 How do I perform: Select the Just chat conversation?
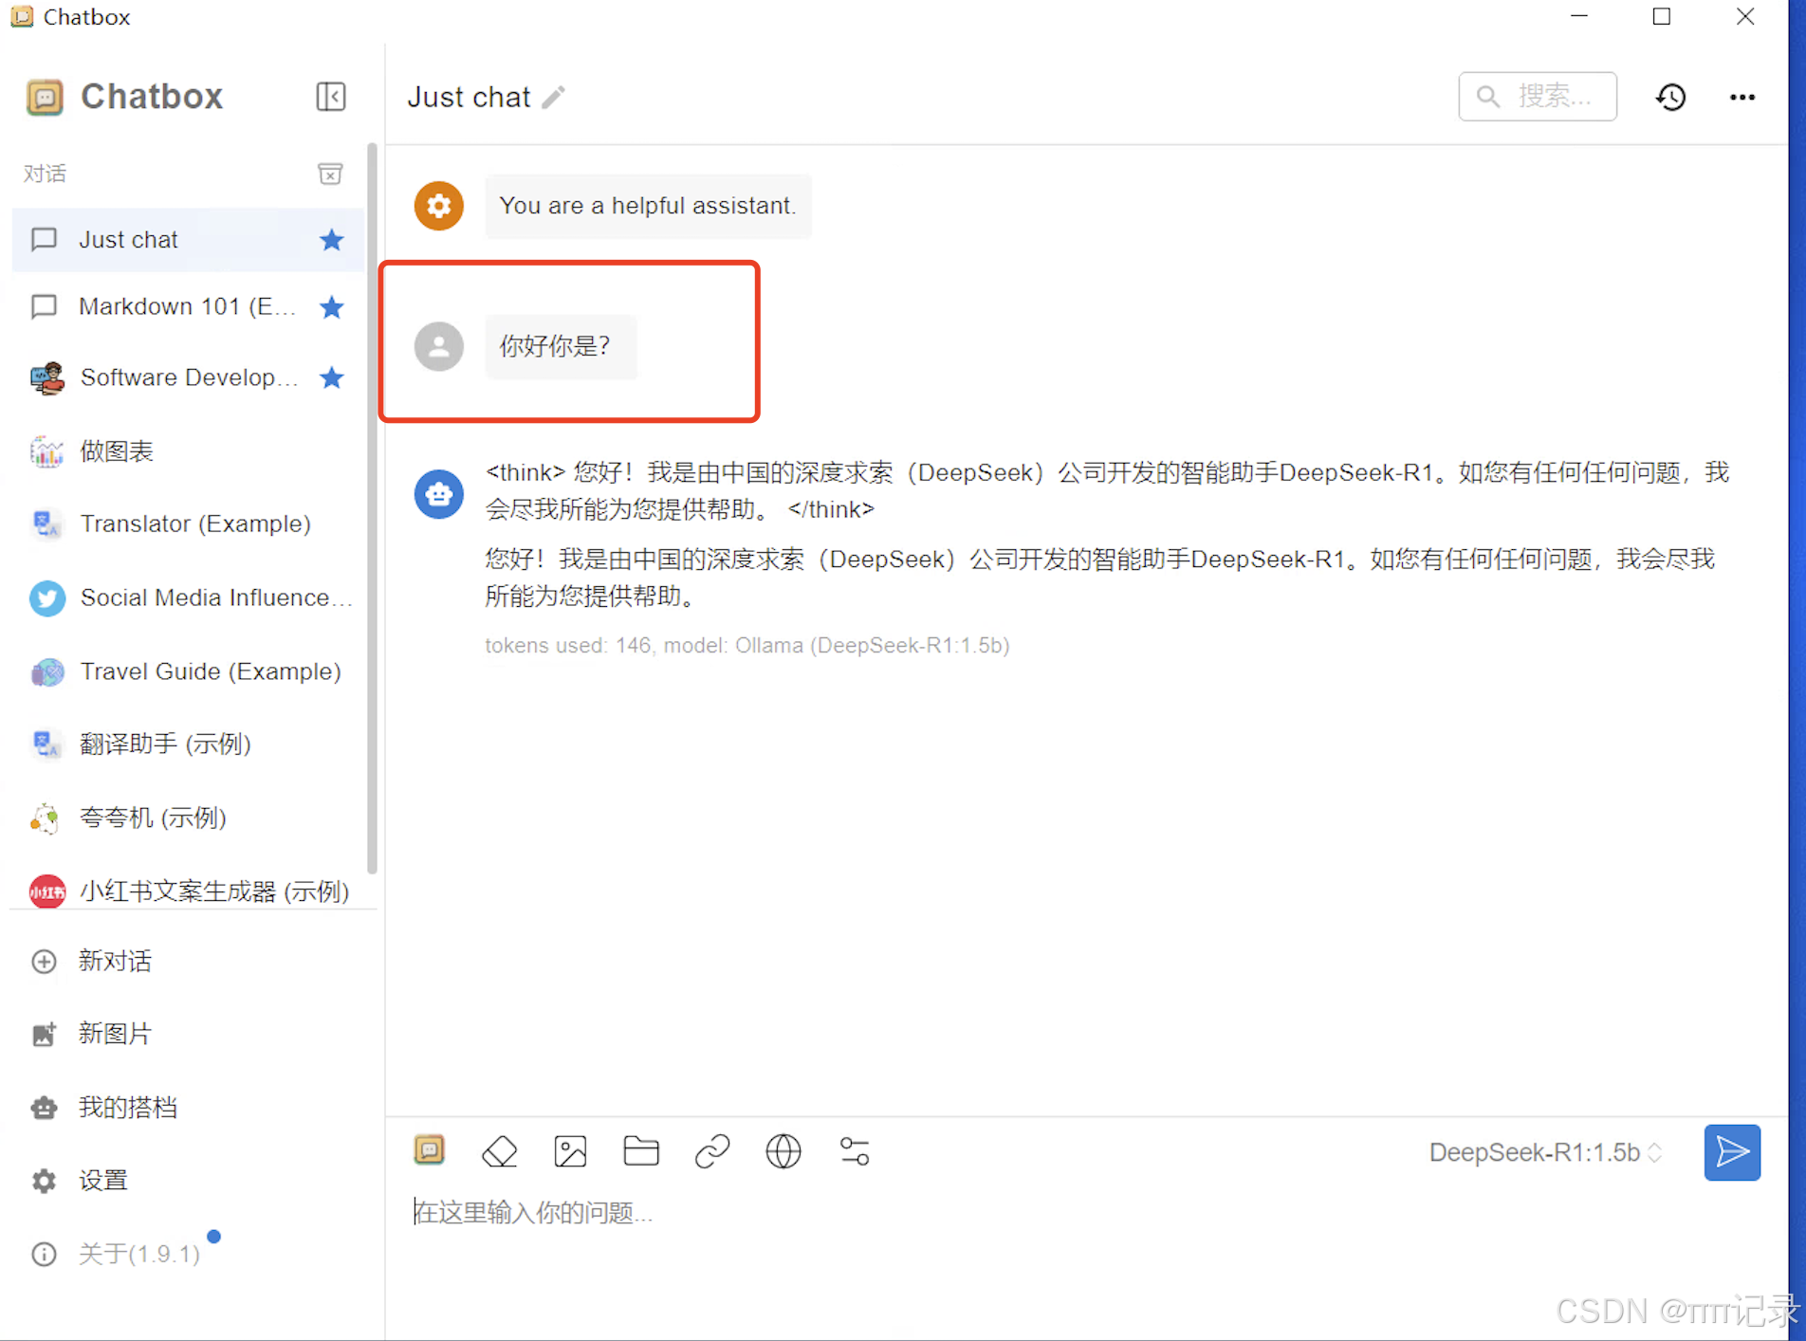[x=188, y=240]
